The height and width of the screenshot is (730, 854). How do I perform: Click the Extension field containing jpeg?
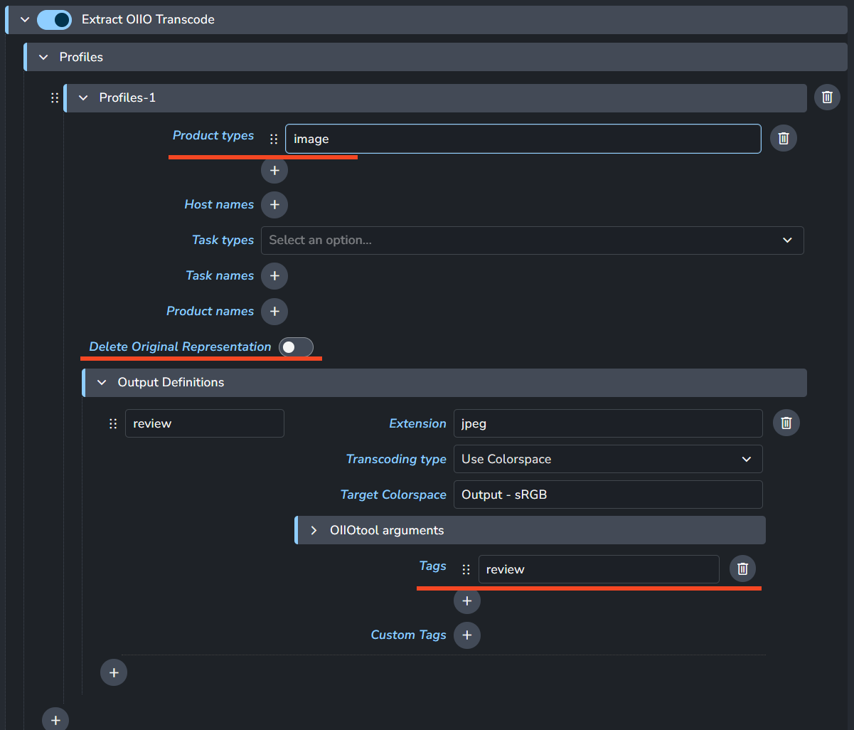[x=607, y=423]
